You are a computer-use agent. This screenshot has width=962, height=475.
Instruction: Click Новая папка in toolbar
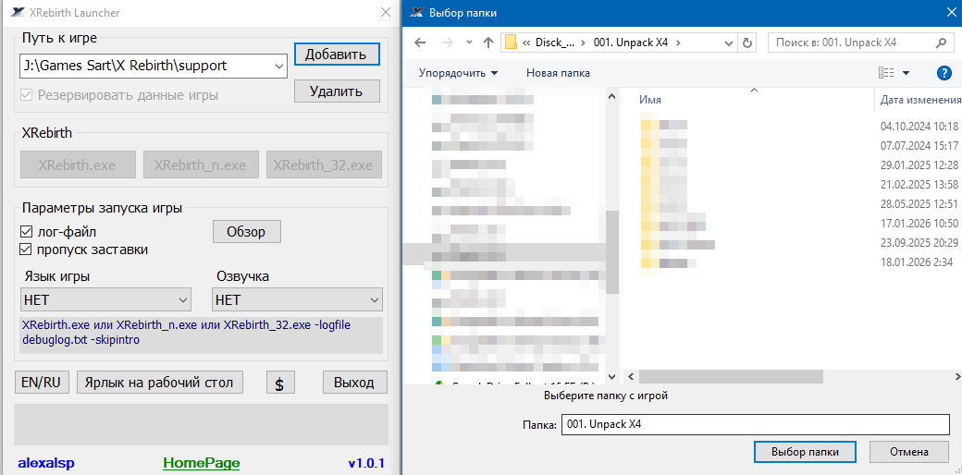557,73
